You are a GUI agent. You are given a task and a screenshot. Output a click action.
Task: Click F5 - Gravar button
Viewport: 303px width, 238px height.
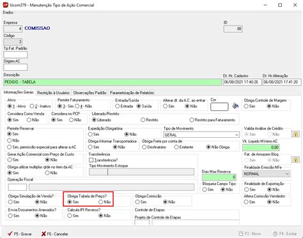click(20, 234)
